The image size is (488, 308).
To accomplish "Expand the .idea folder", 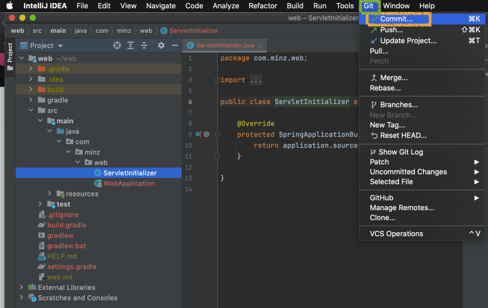I will 30,79.
